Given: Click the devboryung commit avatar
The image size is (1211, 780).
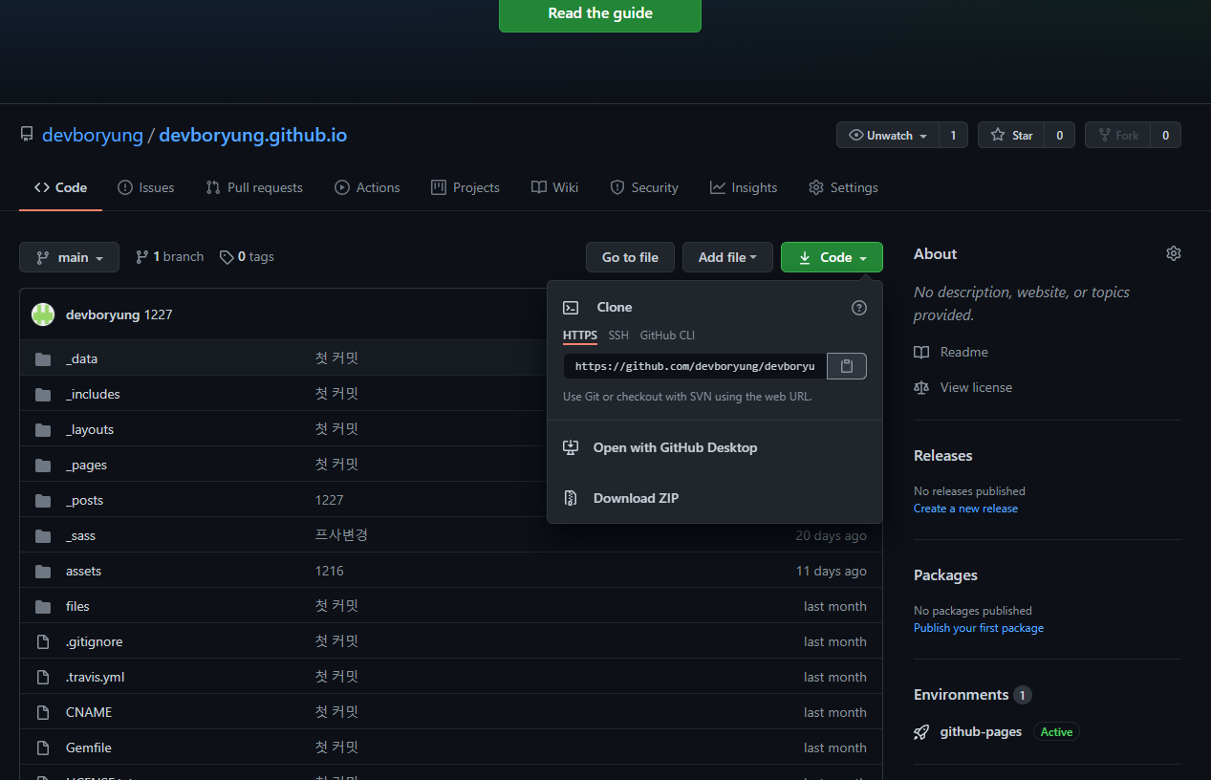Looking at the screenshot, I should coord(43,314).
